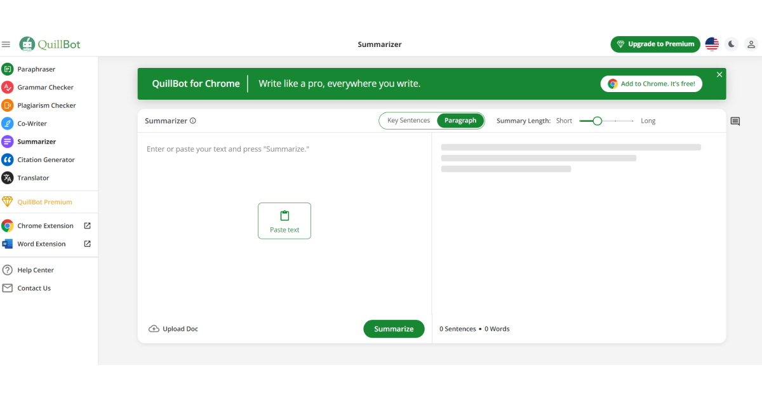762x400 pixels.
Task: Select the Key Sentences mode
Action: pos(409,121)
